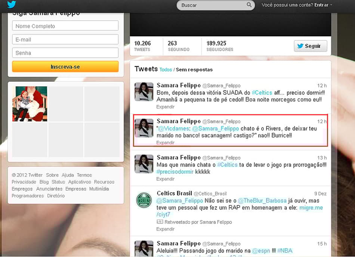The width and height of the screenshot is (355, 257).
Task: Click the Inscreva-se signup button
Action: point(65,67)
